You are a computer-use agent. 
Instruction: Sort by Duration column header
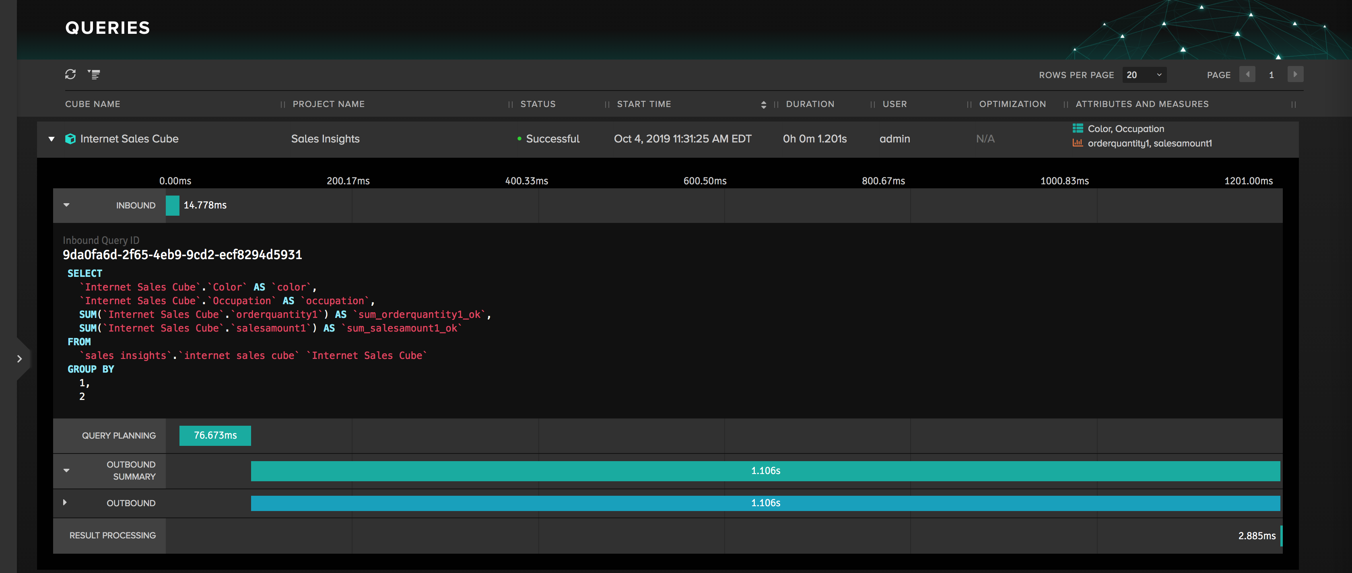pyautogui.click(x=810, y=105)
